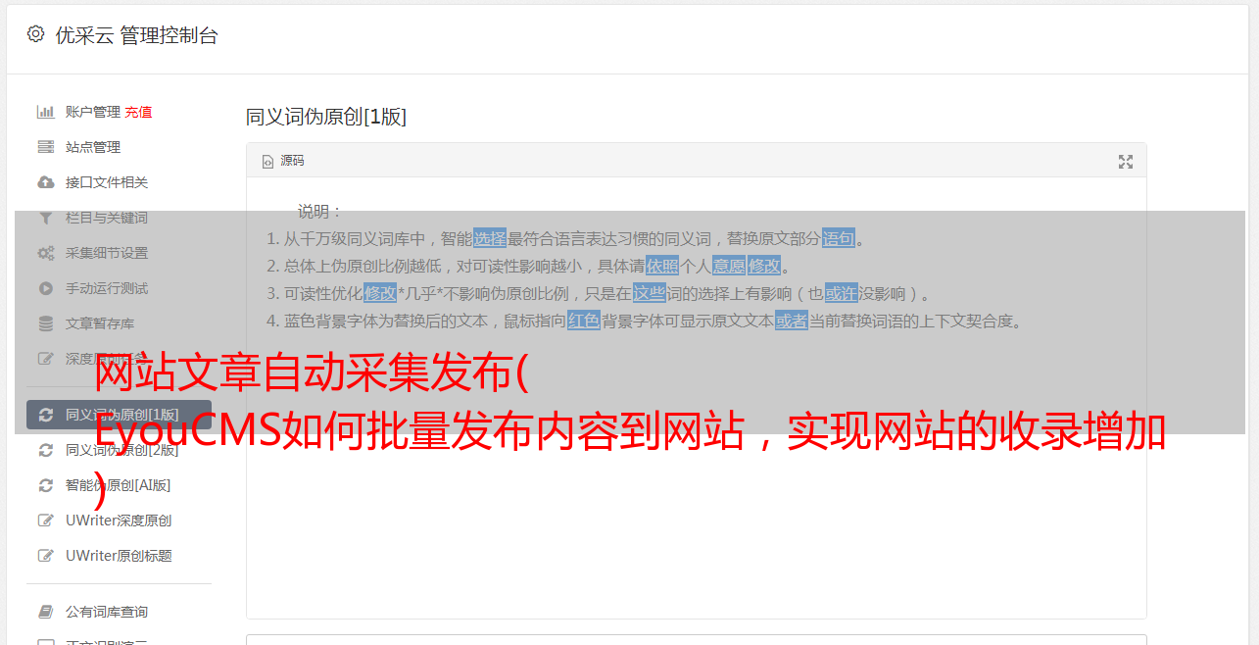Viewport: 1259px width, 645px height.
Task: Click the 文章暂存库 database icon
Action: [45, 323]
